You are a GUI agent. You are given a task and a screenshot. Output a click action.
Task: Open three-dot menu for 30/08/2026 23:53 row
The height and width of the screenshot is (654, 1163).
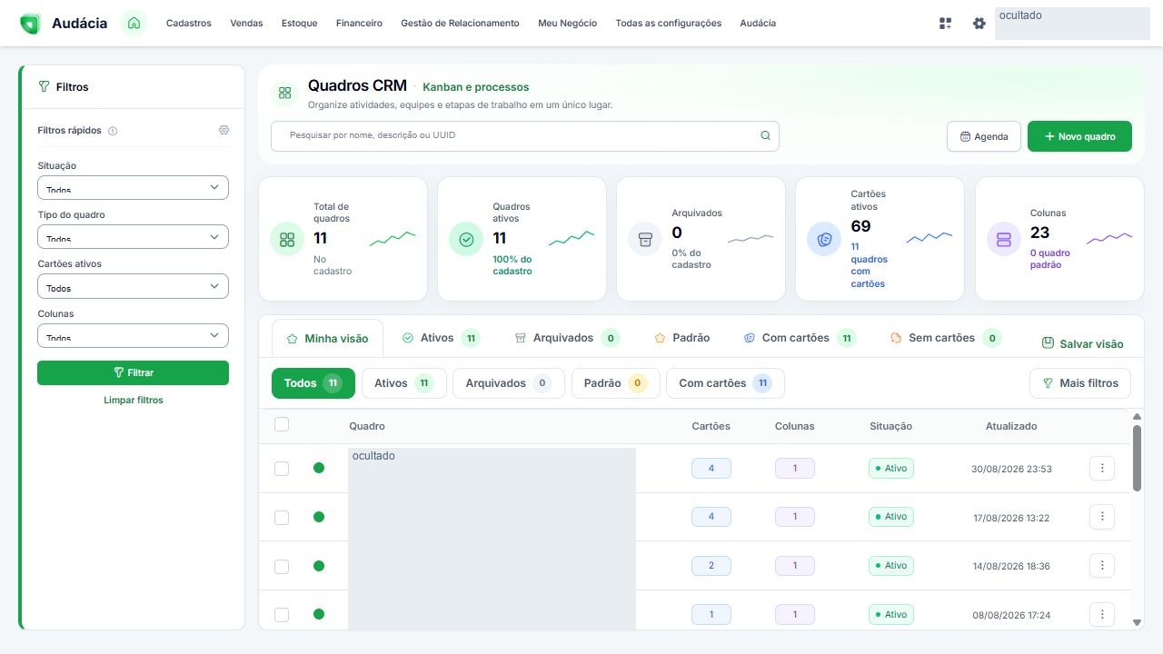click(x=1101, y=468)
